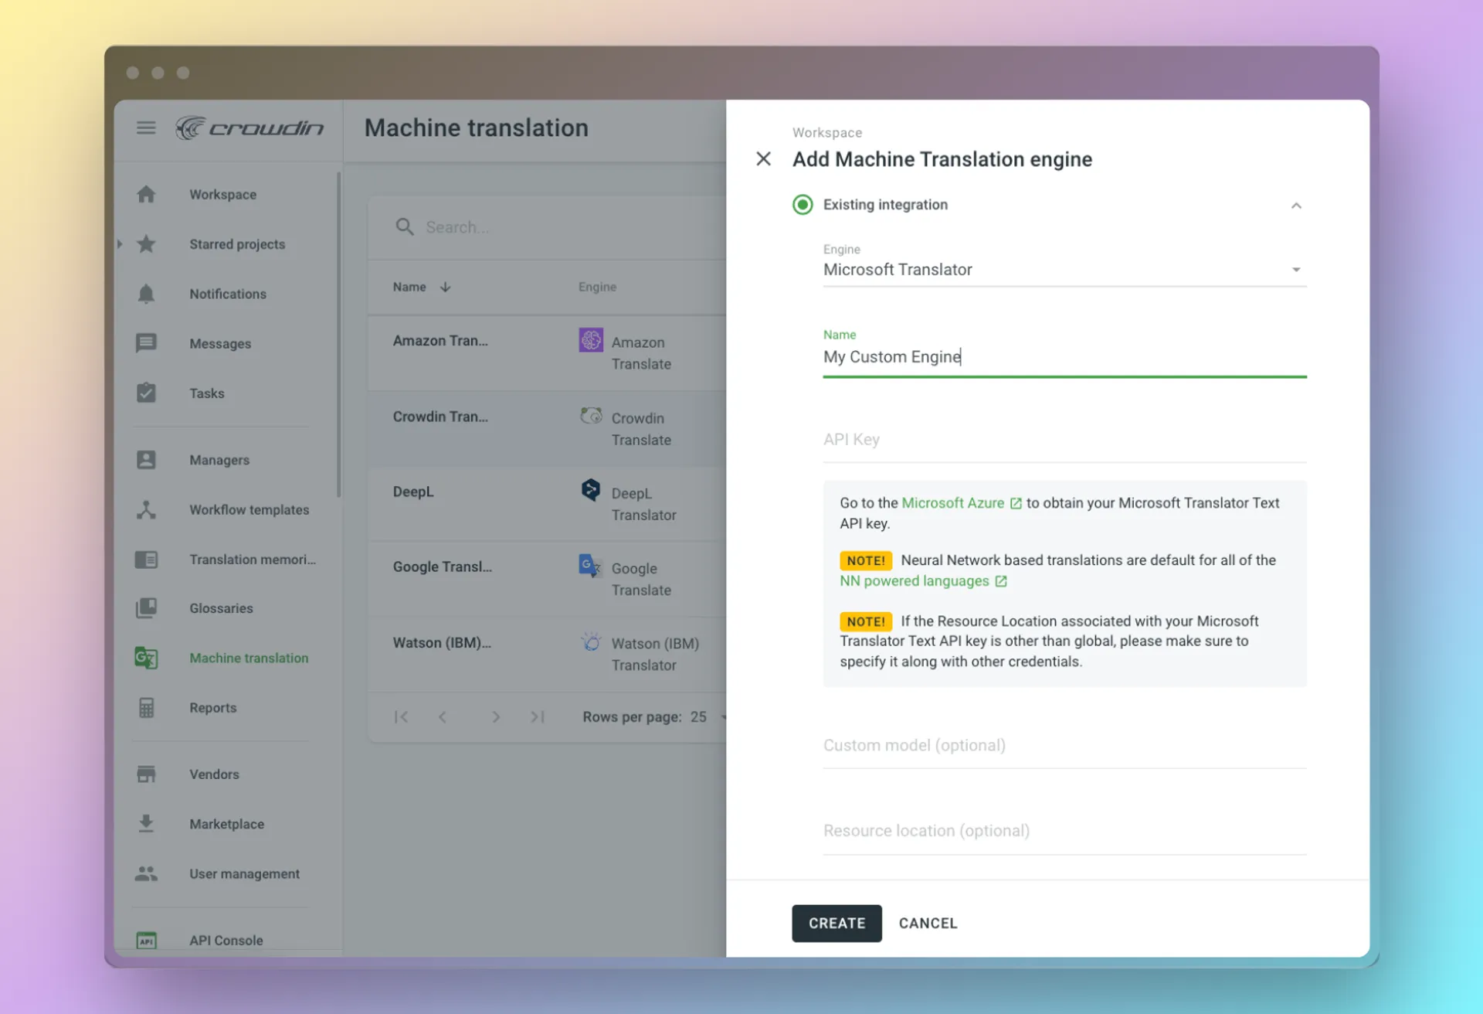The height and width of the screenshot is (1014, 1483).
Task: Navigate to the Workspace menu item
Action: 222,194
